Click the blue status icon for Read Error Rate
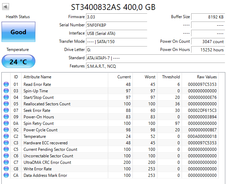Image resolution: width=227 pixels, height=184 pixels. [6, 84]
